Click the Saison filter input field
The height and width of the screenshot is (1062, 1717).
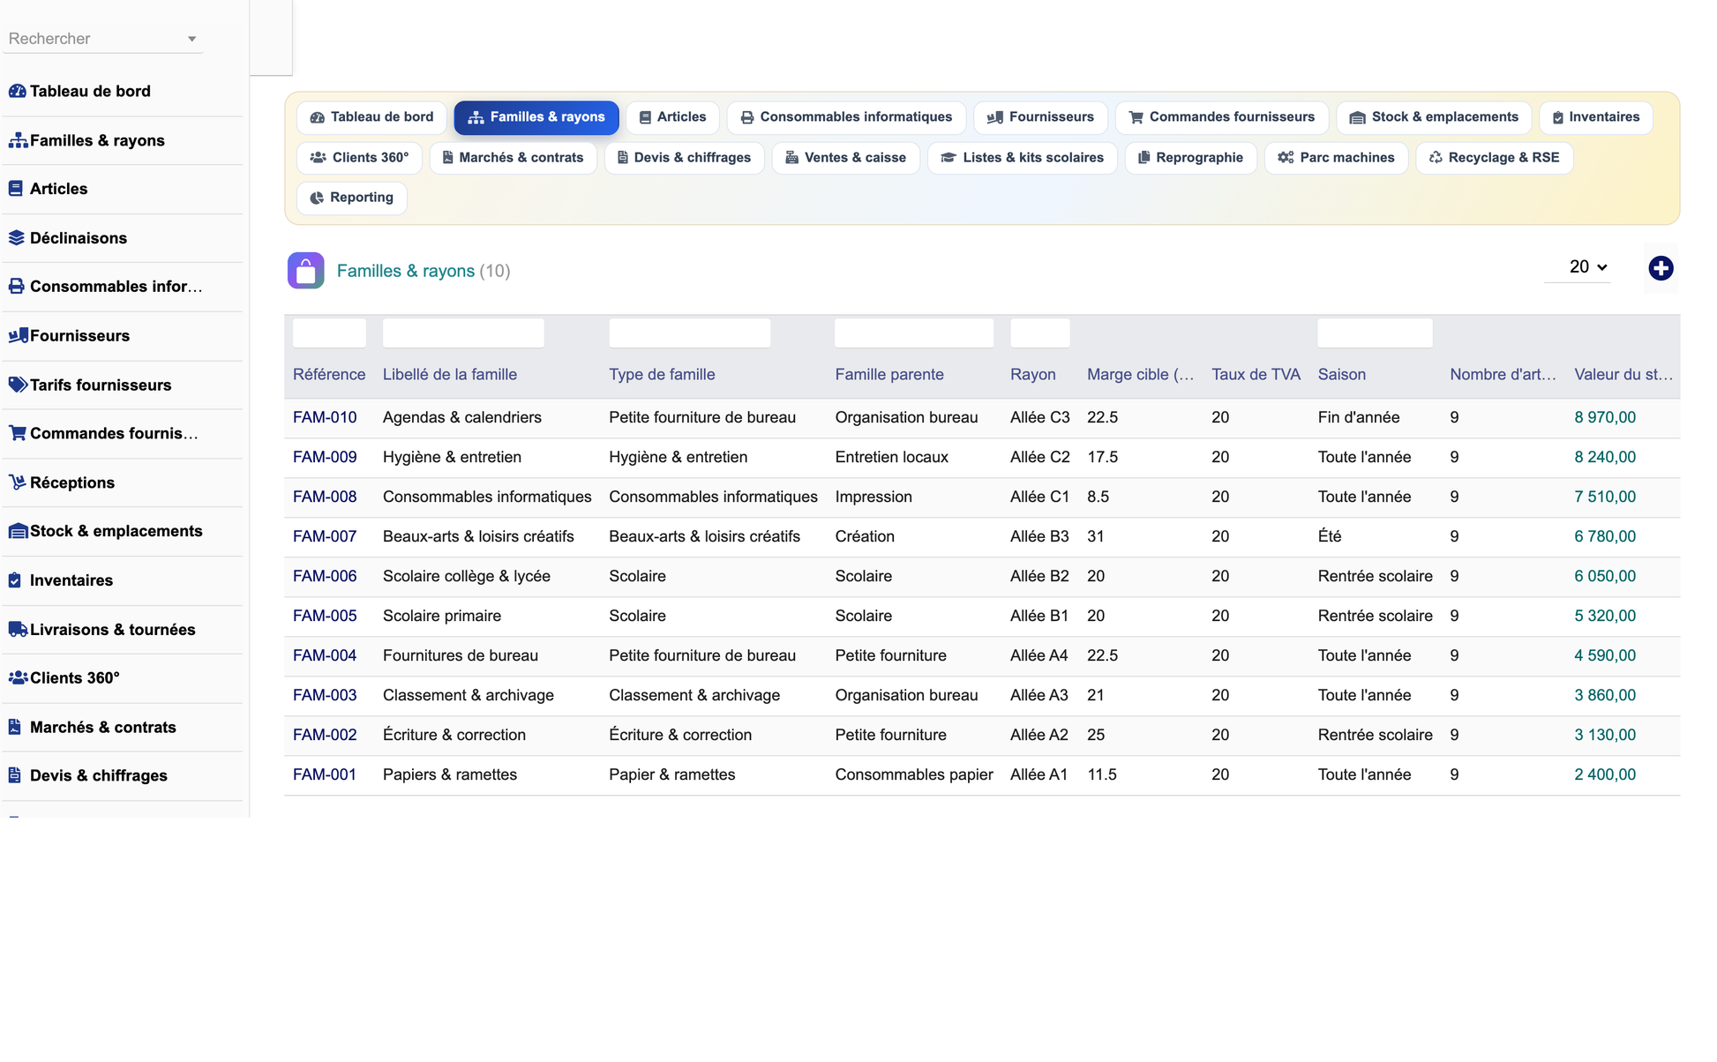(x=1375, y=333)
